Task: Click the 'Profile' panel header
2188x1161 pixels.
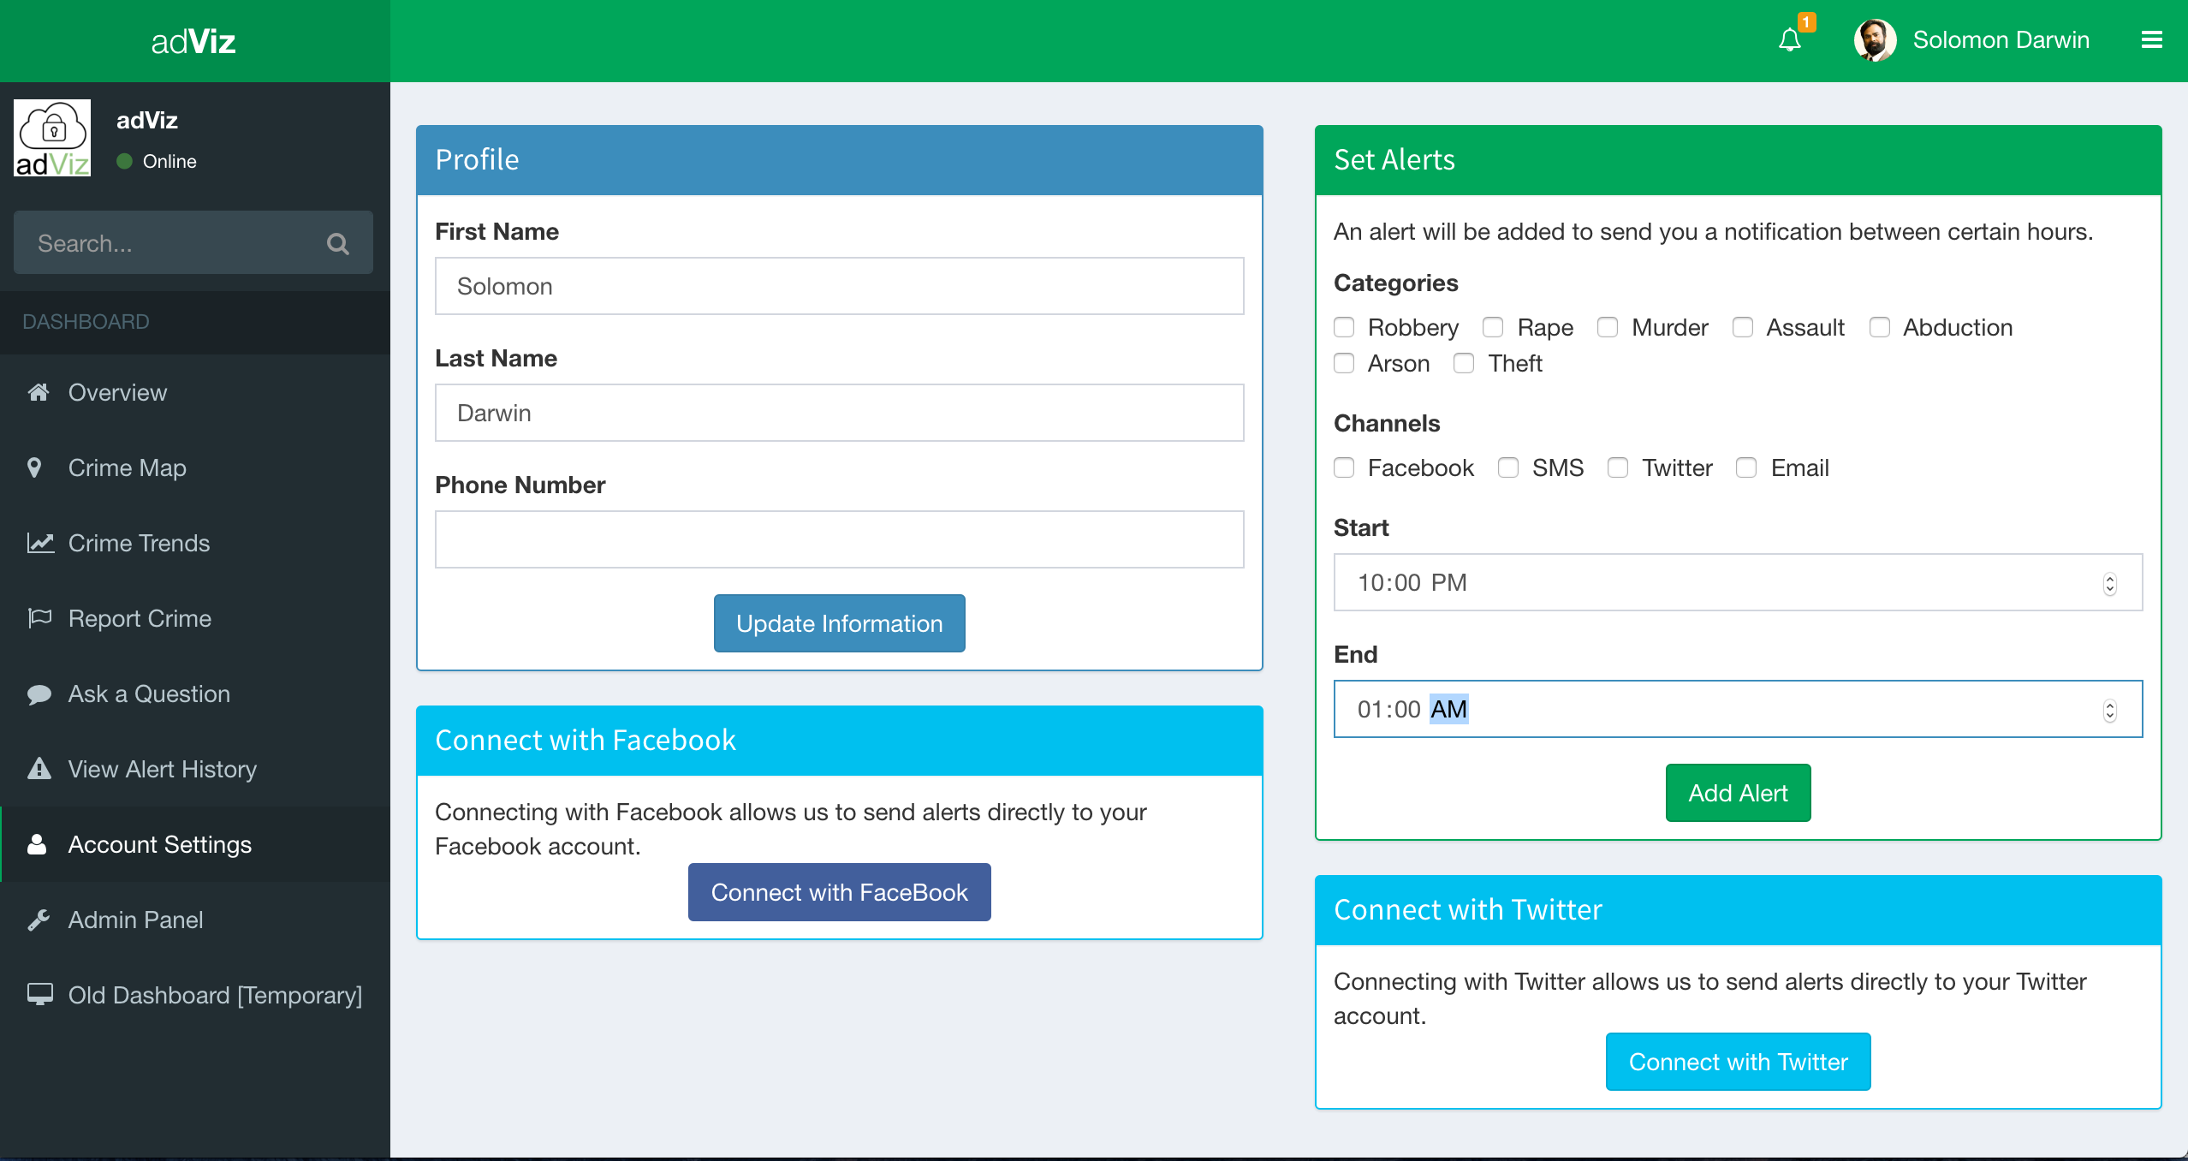Action: point(839,160)
